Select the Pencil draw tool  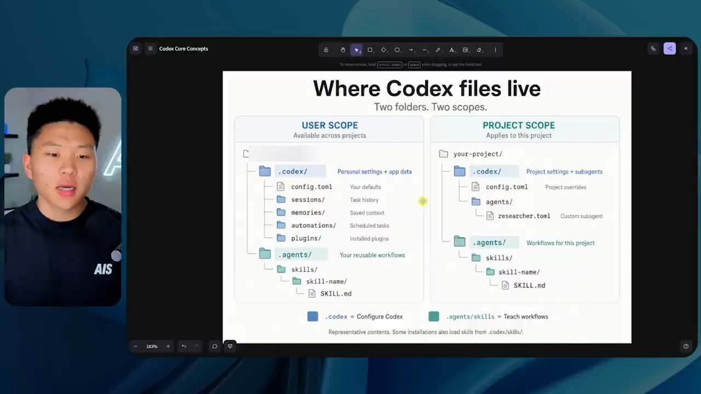[438, 50]
